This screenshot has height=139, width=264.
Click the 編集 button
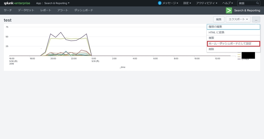219,19
